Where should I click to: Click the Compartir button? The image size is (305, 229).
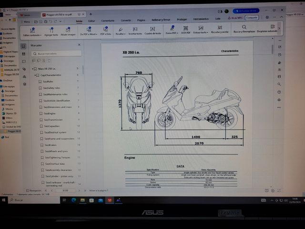pyautogui.click(x=252, y=17)
